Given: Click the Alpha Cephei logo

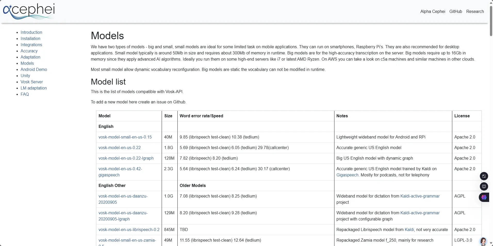Looking at the screenshot, I should pos(29,11).
